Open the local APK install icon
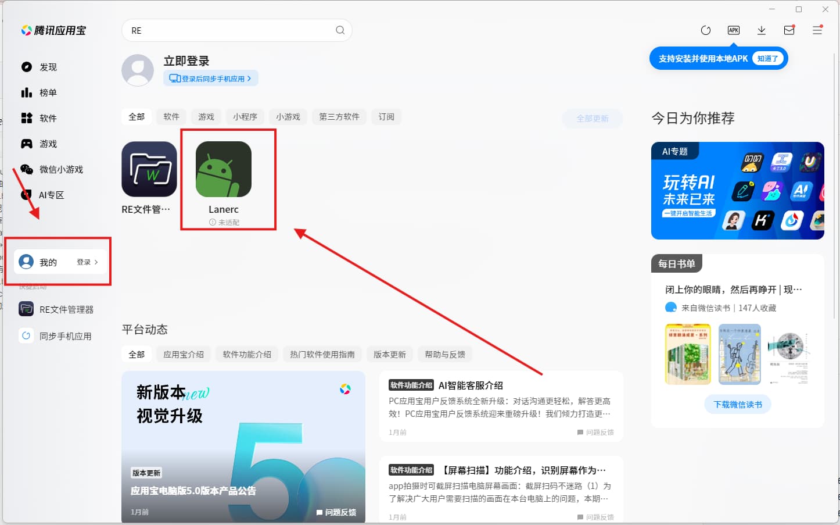This screenshot has height=525, width=840. pyautogui.click(x=734, y=30)
